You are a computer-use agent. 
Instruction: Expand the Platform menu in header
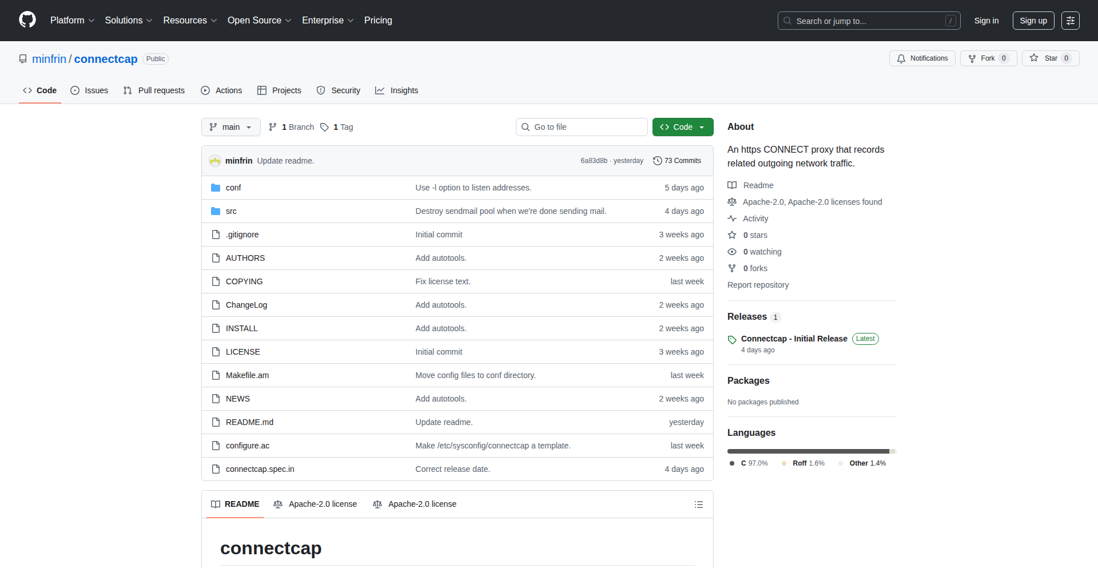pos(72,21)
